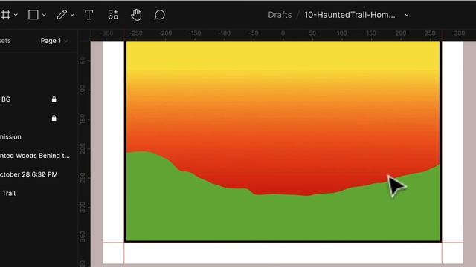
Task: Select the Haunted Woods Behind layer
Action: 35,156
